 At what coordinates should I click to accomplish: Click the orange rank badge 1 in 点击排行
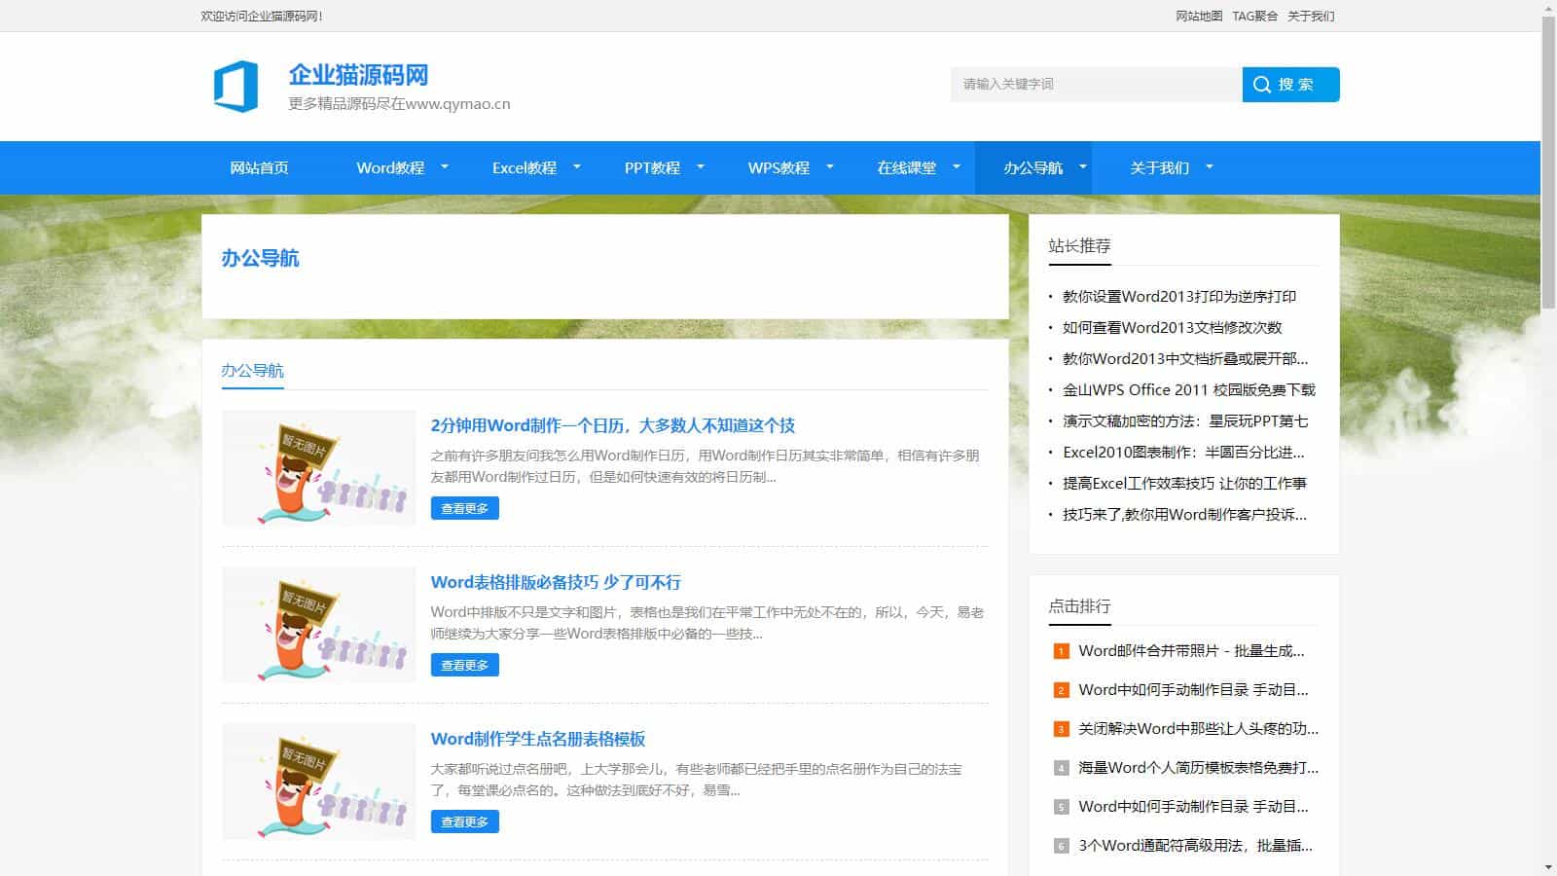coord(1060,651)
